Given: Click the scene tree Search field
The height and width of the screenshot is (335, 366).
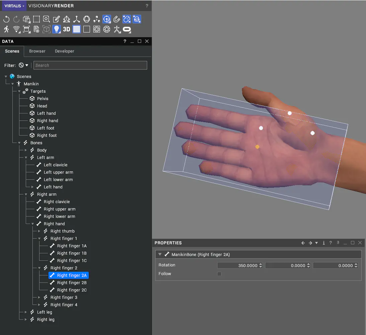Looking at the screenshot, I should (x=90, y=65).
